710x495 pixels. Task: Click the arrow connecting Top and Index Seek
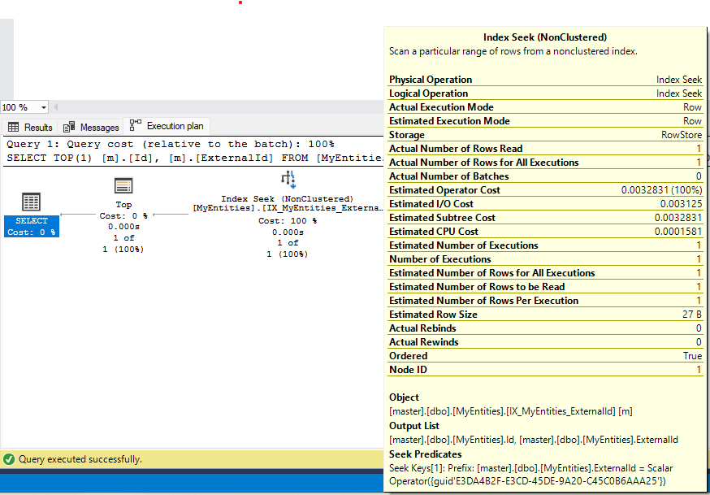coord(171,215)
